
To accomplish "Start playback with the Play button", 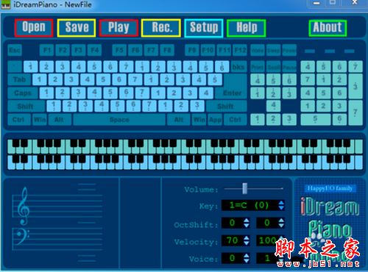I will click(118, 28).
